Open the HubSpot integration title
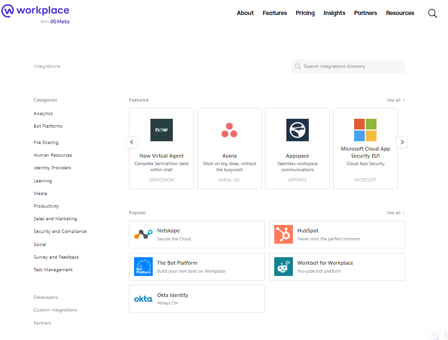This screenshot has width=448, height=340. pos(308,231)
